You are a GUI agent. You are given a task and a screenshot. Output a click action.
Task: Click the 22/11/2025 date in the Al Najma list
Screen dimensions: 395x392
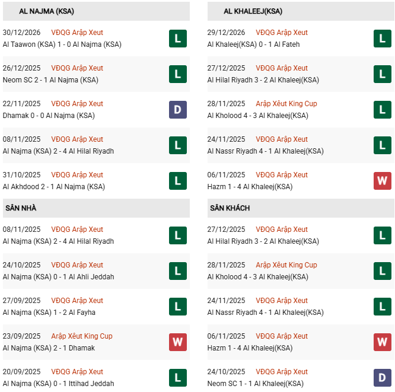[x=21, y=104]
